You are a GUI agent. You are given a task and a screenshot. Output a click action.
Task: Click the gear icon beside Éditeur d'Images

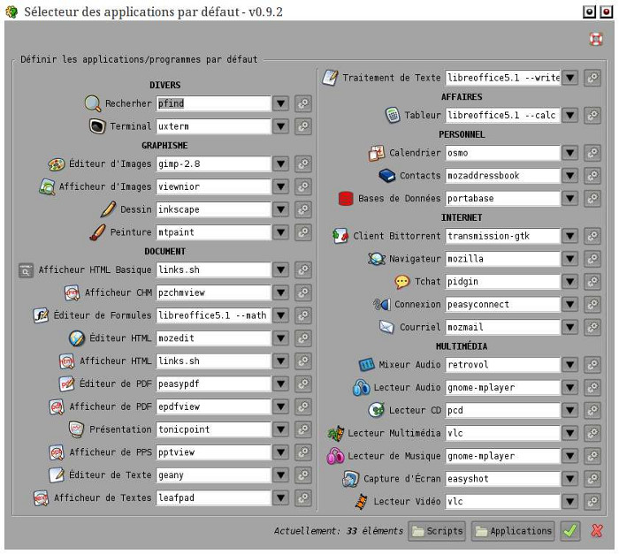(x=303, y=164)
